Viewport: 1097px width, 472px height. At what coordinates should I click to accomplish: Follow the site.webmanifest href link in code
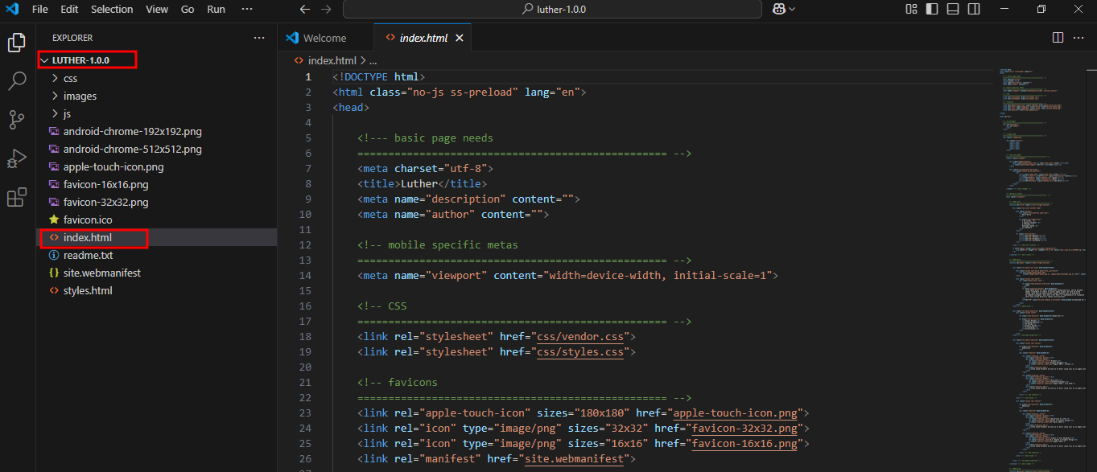point(574,458)
